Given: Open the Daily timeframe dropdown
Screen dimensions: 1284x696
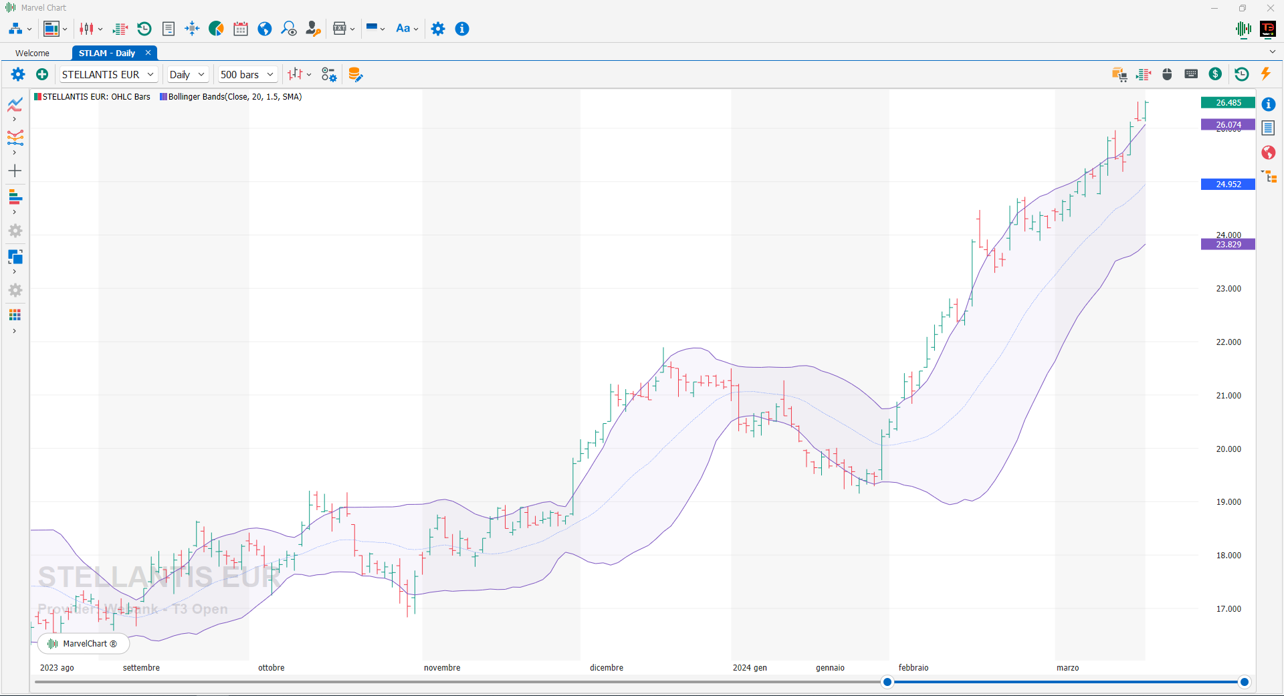Looking at the screenshot, I should (187, 74).
